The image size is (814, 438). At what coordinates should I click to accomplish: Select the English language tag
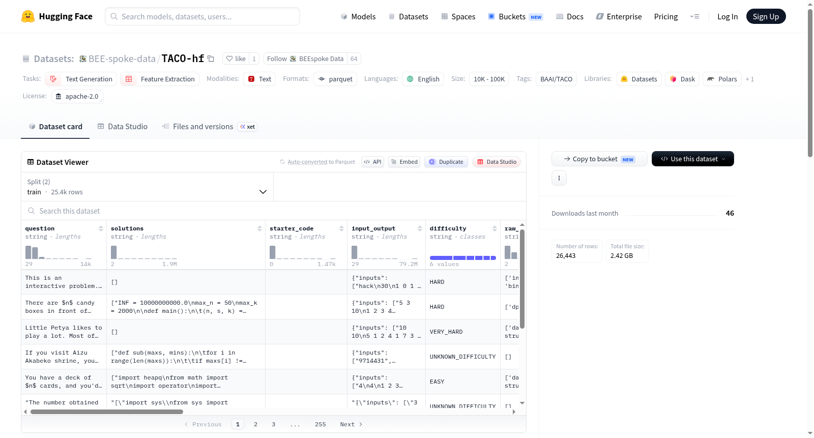(x=423, y=79)
